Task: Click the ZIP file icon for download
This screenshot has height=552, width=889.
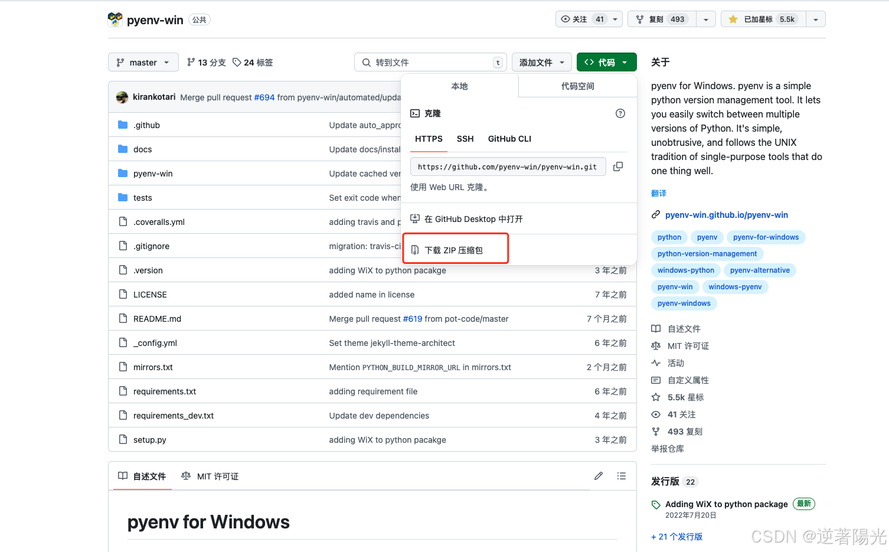Action: tap(415, 250)
